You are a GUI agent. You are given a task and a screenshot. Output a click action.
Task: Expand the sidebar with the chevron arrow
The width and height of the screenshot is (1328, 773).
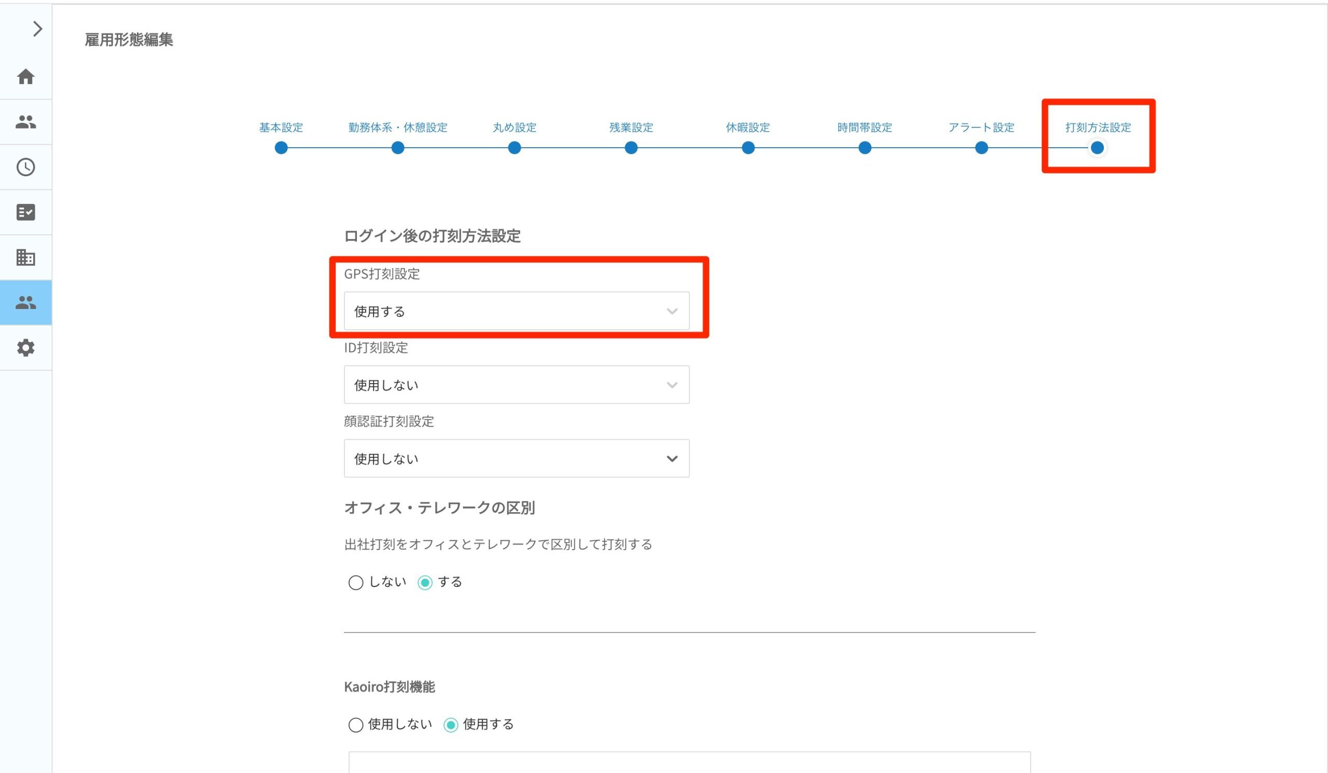(x=37, y=29)
